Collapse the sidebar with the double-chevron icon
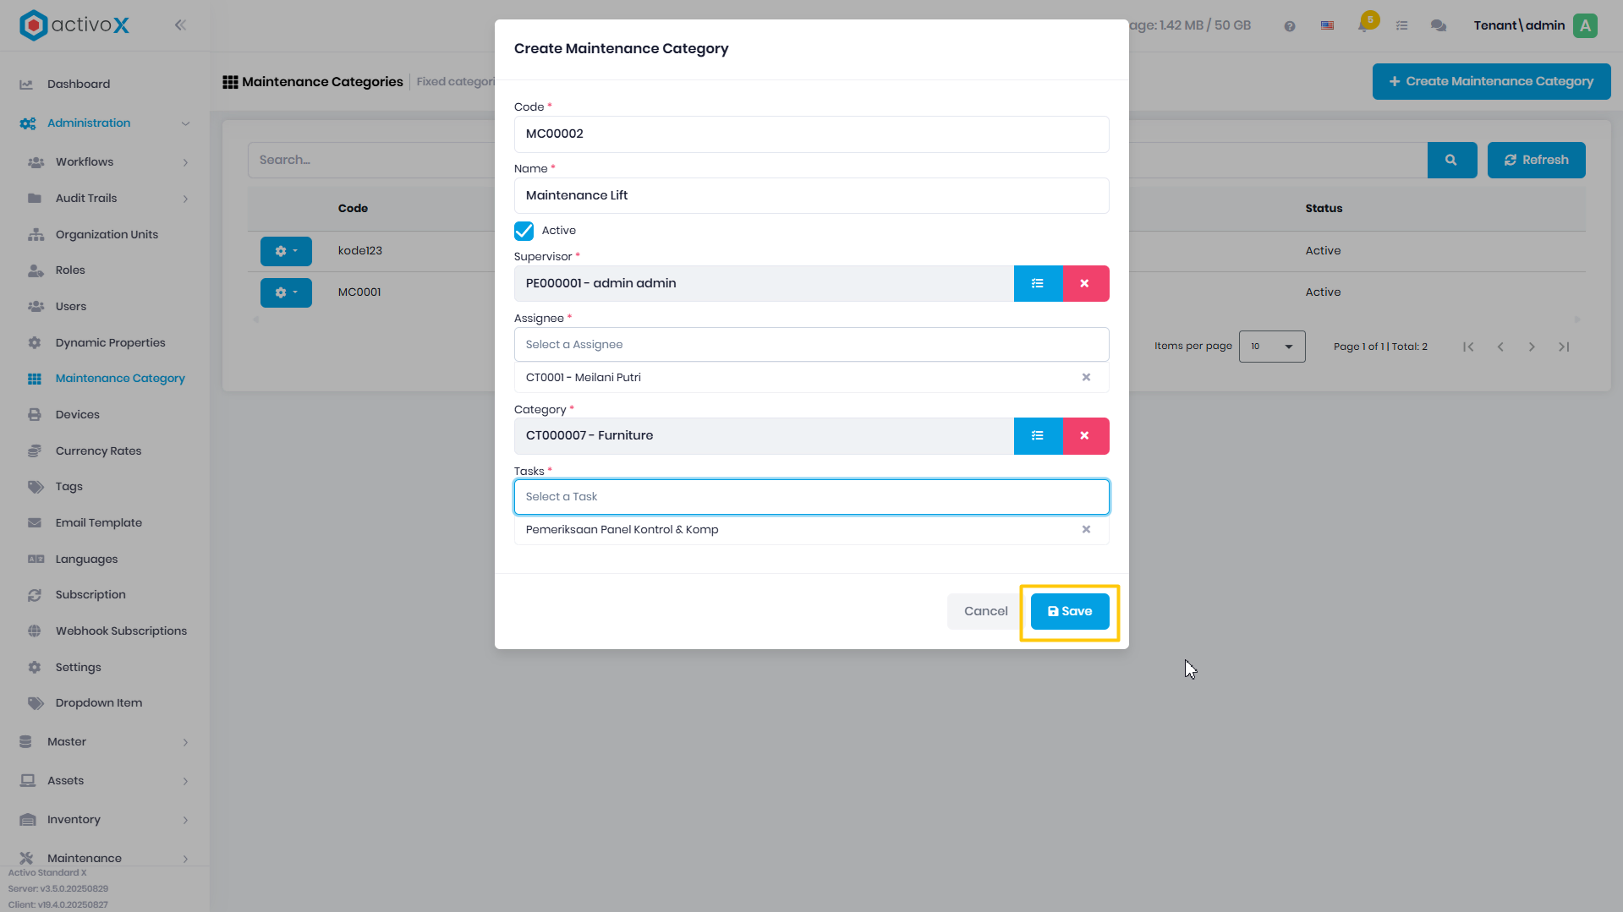1623x912 pixels. pyautogui.click(x=180, y=25)
